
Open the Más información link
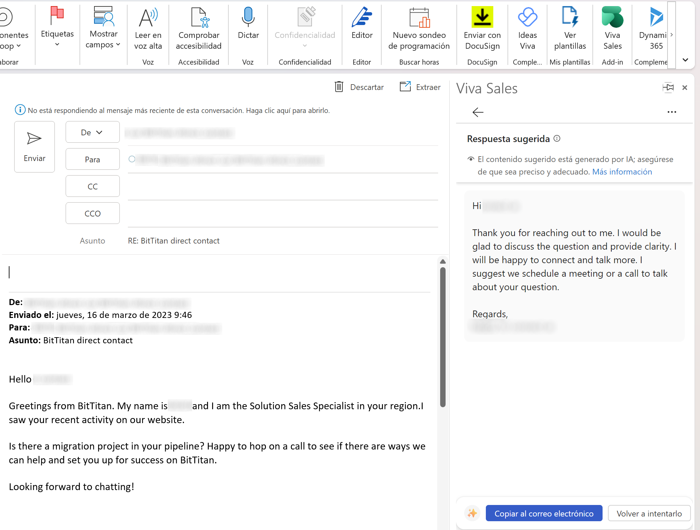click(x=622, y=171)
